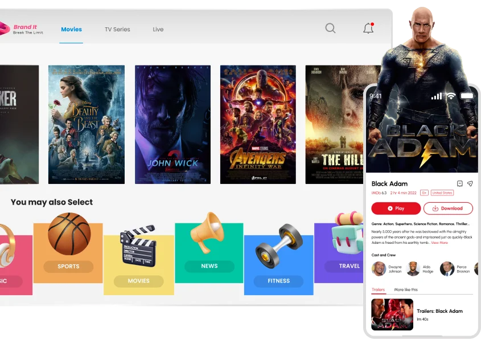Viewport: 481px width, 339px height.
Task: Click the United States tag
Action: point(442,193)
